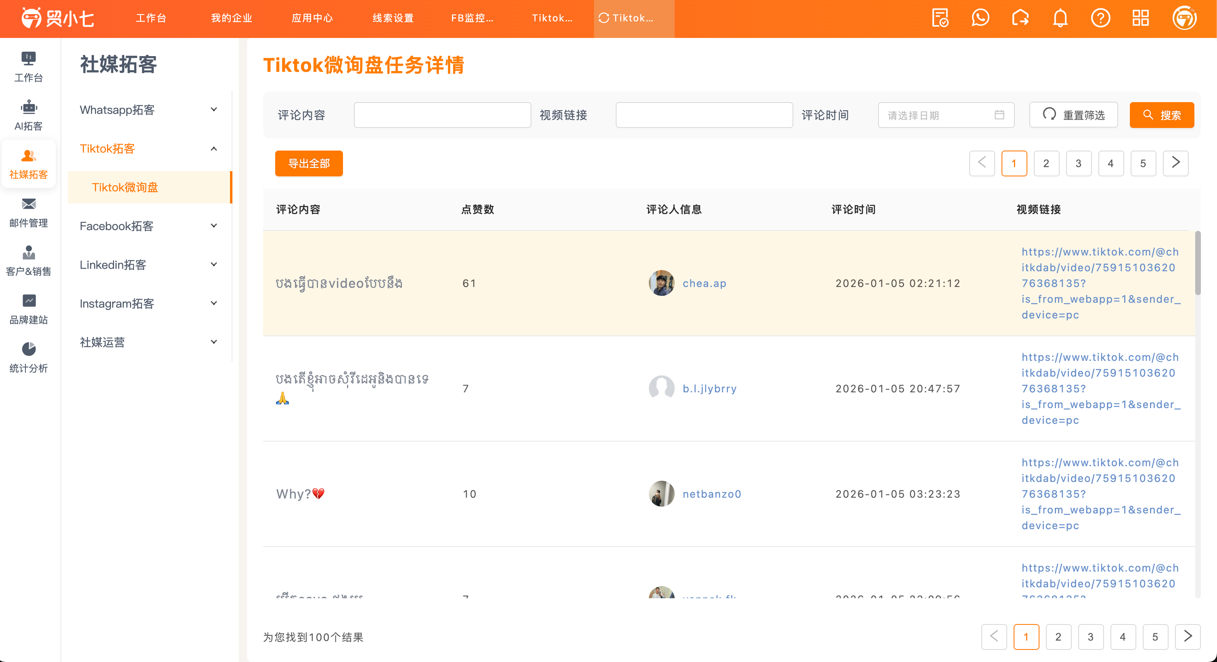Viewport: 1217px width, 662px height.
Task: Open 线索设置 top nav tab
Action: (393, 19)
